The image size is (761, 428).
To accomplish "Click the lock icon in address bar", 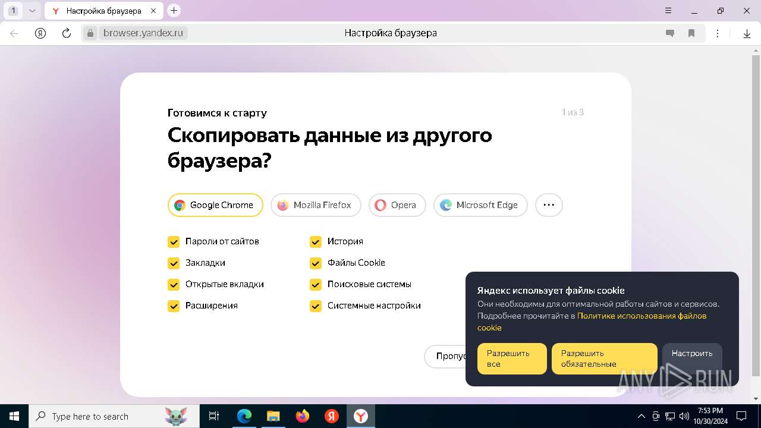I will point(90,33).
